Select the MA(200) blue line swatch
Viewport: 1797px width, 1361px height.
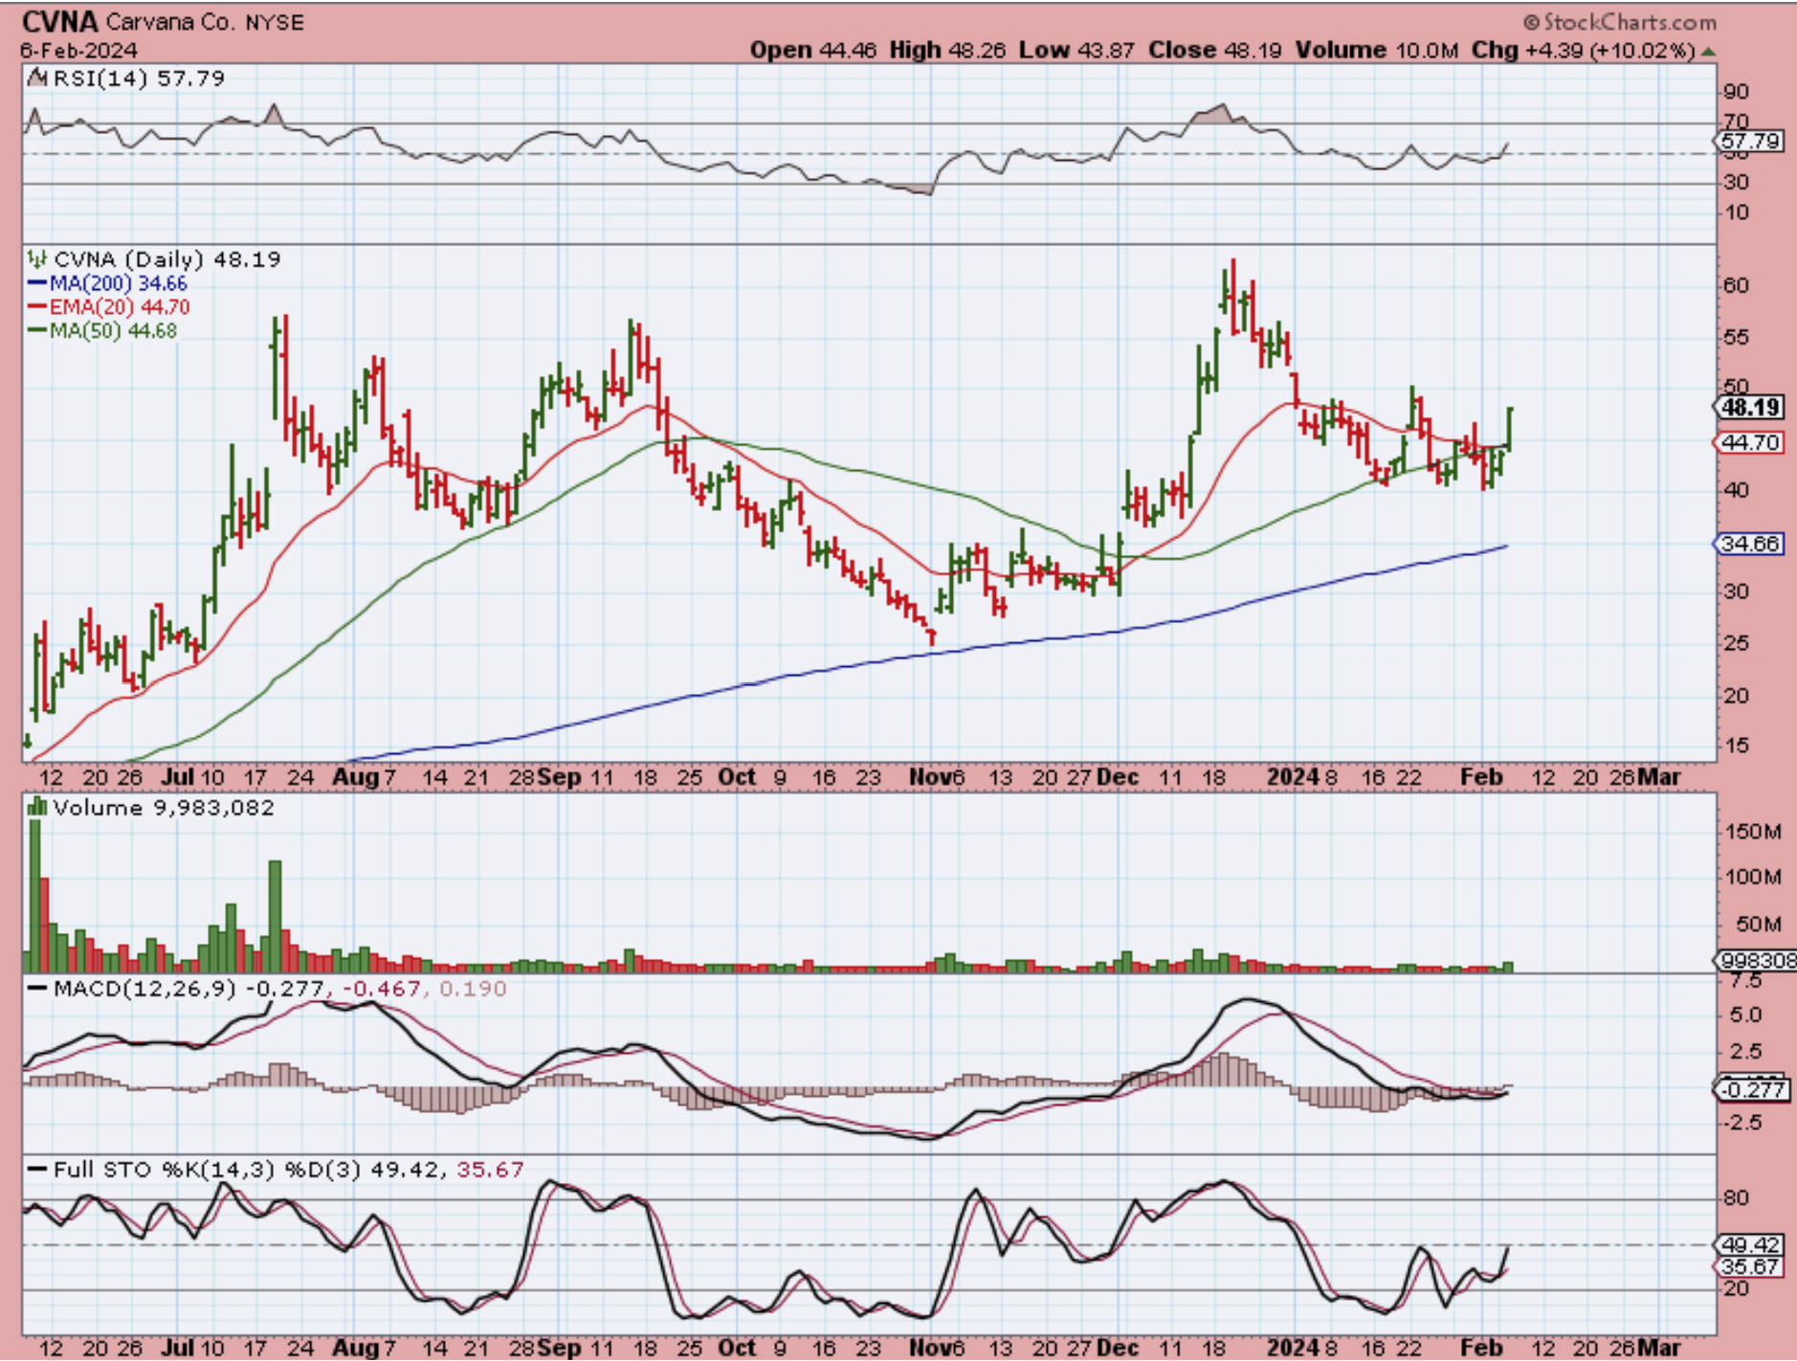click(37, 283)
